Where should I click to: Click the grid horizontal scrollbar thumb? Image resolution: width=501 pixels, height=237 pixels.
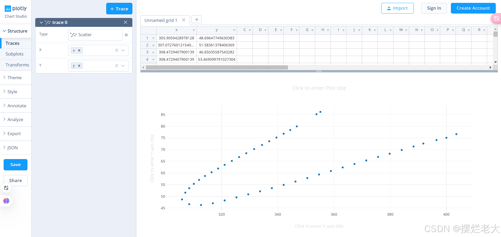coord(217,67)
